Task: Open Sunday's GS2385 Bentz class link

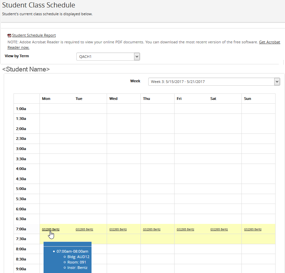Action: click(x=253, y=229)
